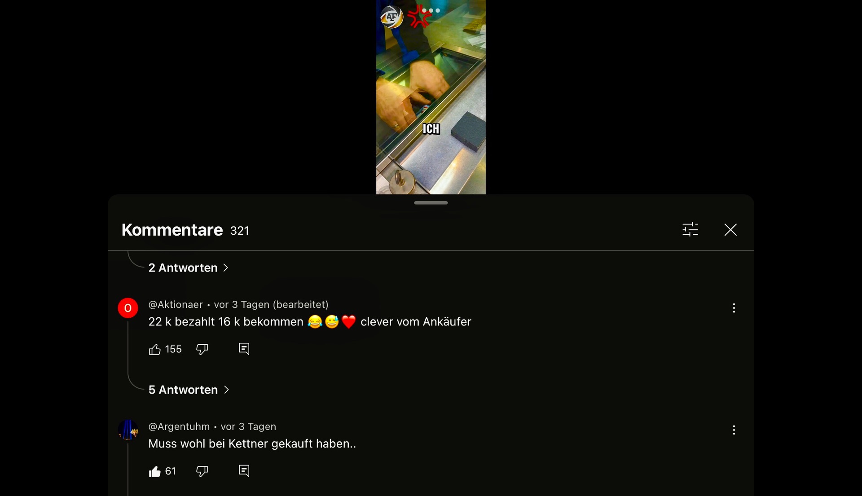
Task: Open the comment sort options icon
Action: coord(690,229)
